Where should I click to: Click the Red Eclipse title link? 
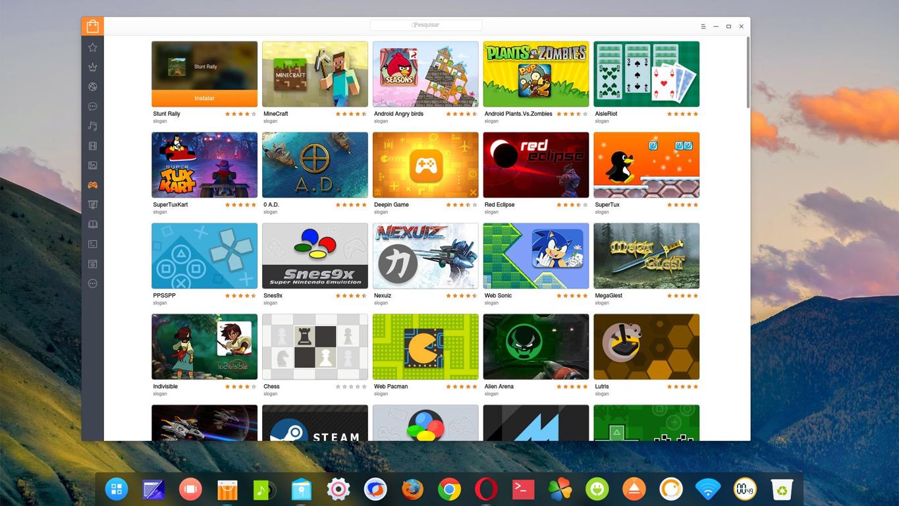tap(499, 205)
